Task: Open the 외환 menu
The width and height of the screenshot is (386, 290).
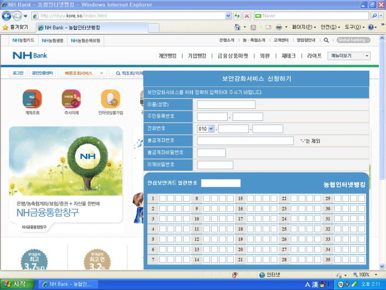Action: 265,56
